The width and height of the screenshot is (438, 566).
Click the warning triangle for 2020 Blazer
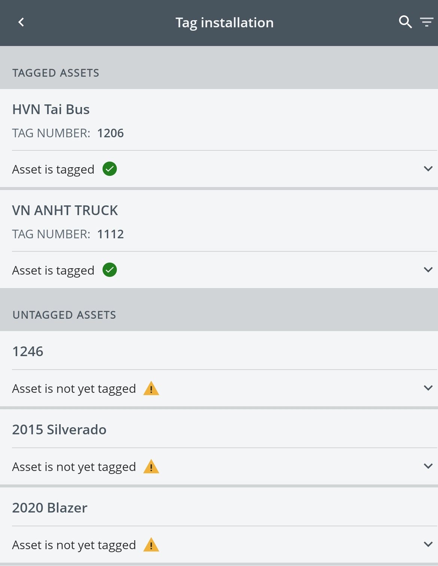tap(151, 545)
